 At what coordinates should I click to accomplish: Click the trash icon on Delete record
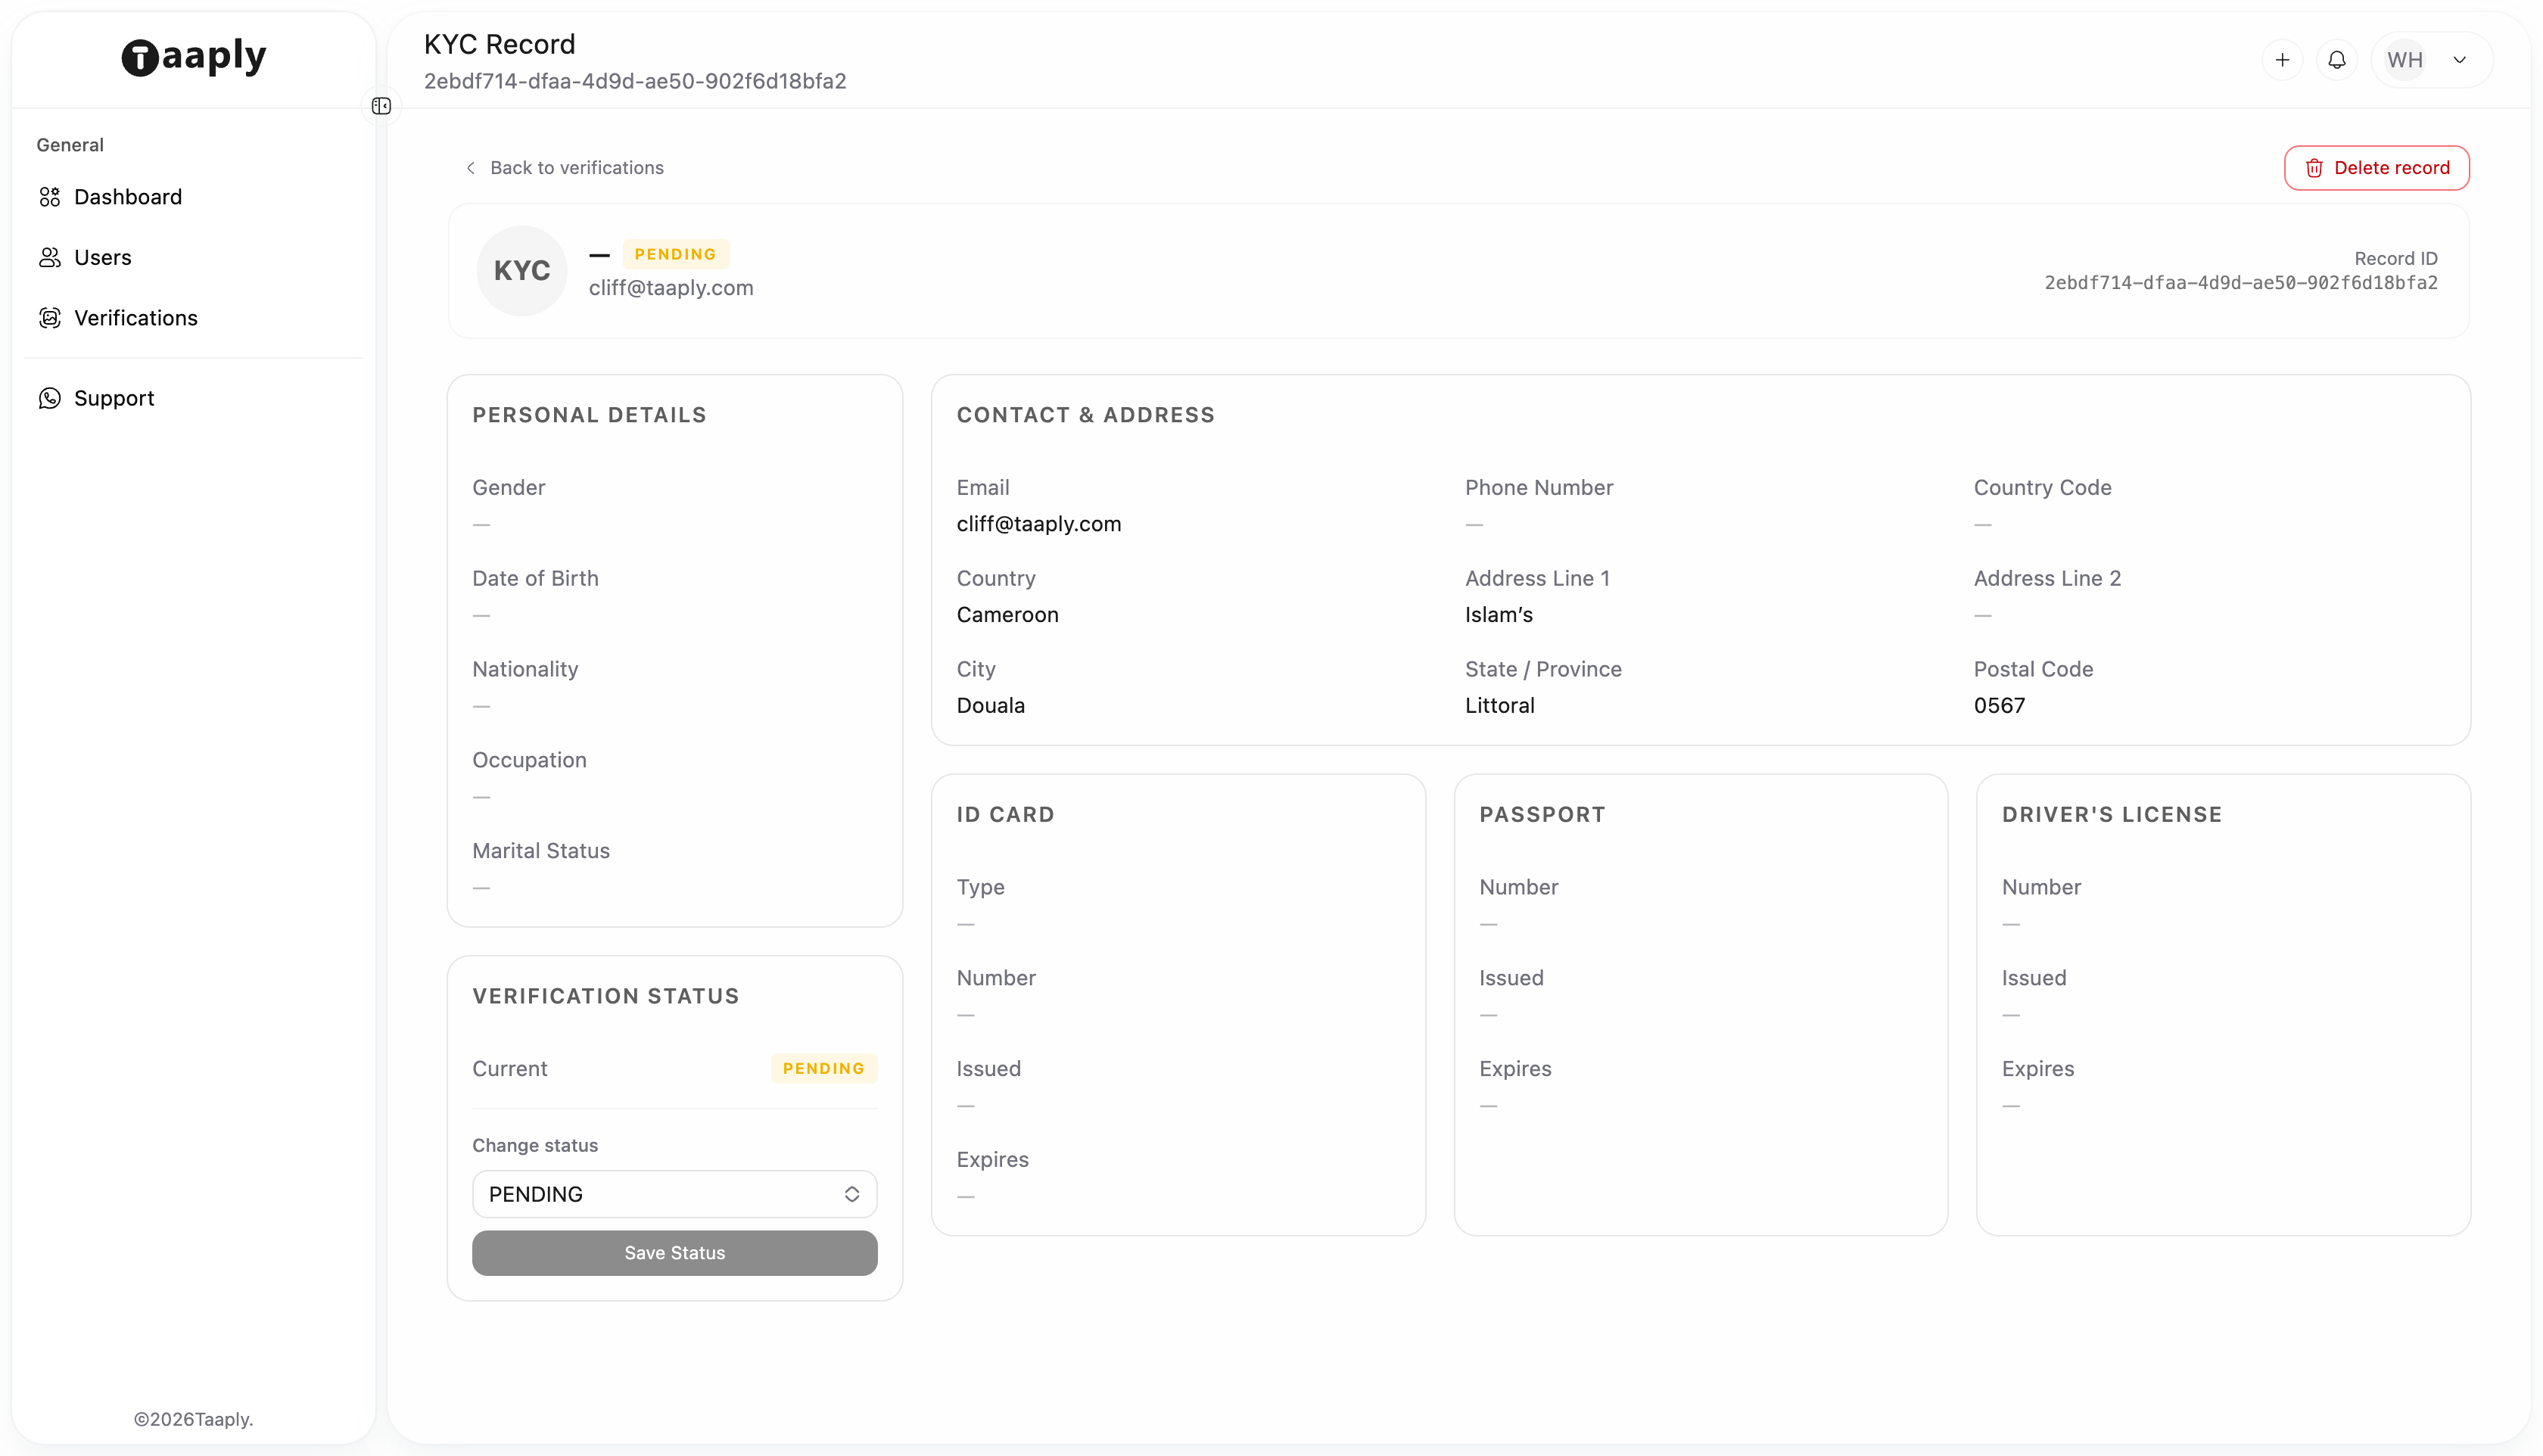tap(2316, 167)
